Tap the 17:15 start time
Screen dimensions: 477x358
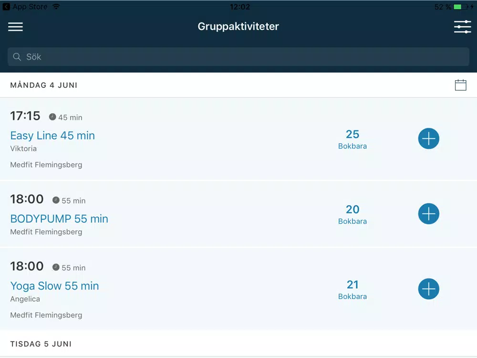[x=25, y=116]
